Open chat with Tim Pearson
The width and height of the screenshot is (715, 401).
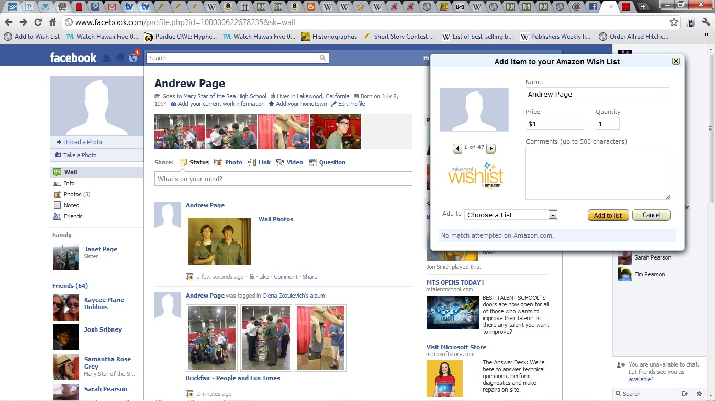(650, 274)
